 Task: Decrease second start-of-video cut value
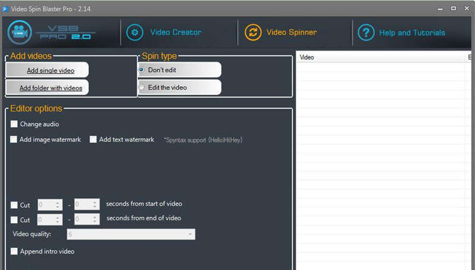(x=95, y=206)
